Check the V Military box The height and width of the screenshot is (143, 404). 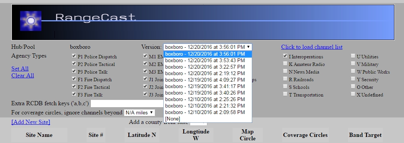coord(353,63)
